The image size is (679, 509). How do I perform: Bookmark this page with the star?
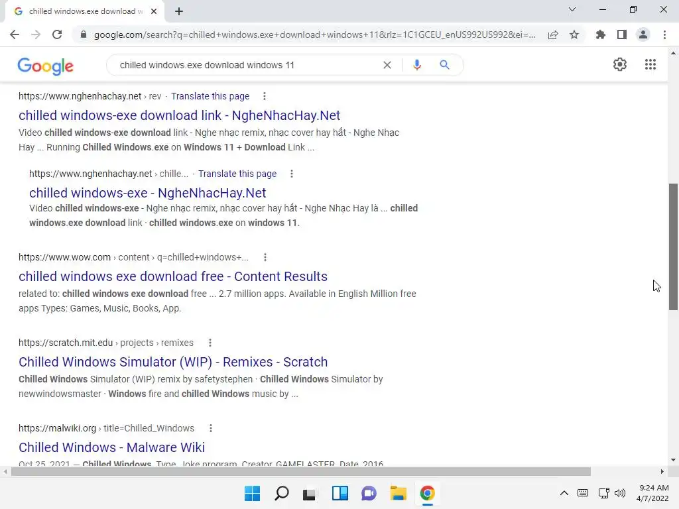[x=574, y=34]
